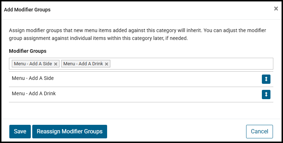Image resolution: width=283 pixels, height=143 pixels.
Task: Close the Add Modifier Groups dialog
Action: coord(276,9)
